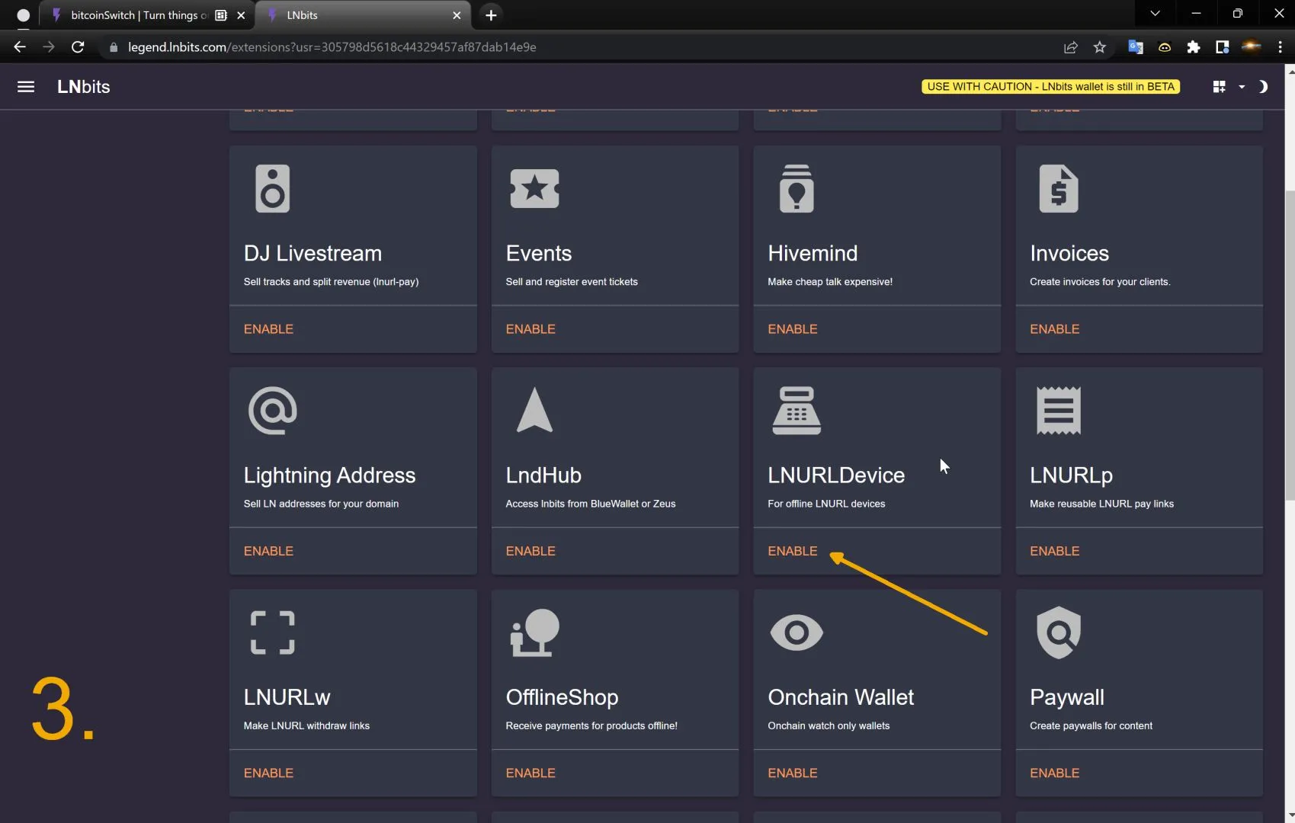The height and width of the screenshot is (823, 1295).
Task: Enable the LNURLDevice extension
Action: click(x=792, y=551)
